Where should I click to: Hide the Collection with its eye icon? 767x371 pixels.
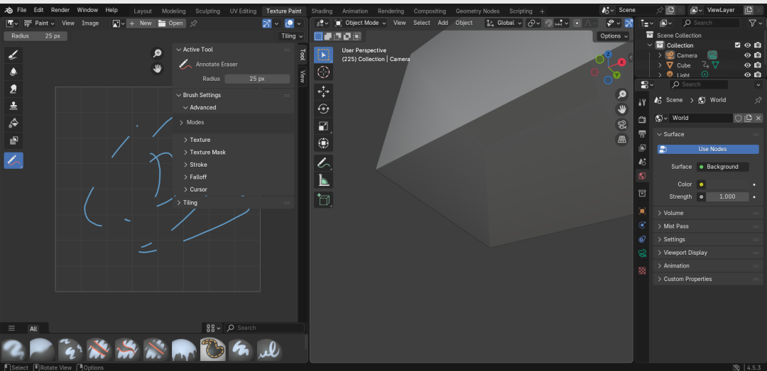pyautogui.click(x=747, y=45)
